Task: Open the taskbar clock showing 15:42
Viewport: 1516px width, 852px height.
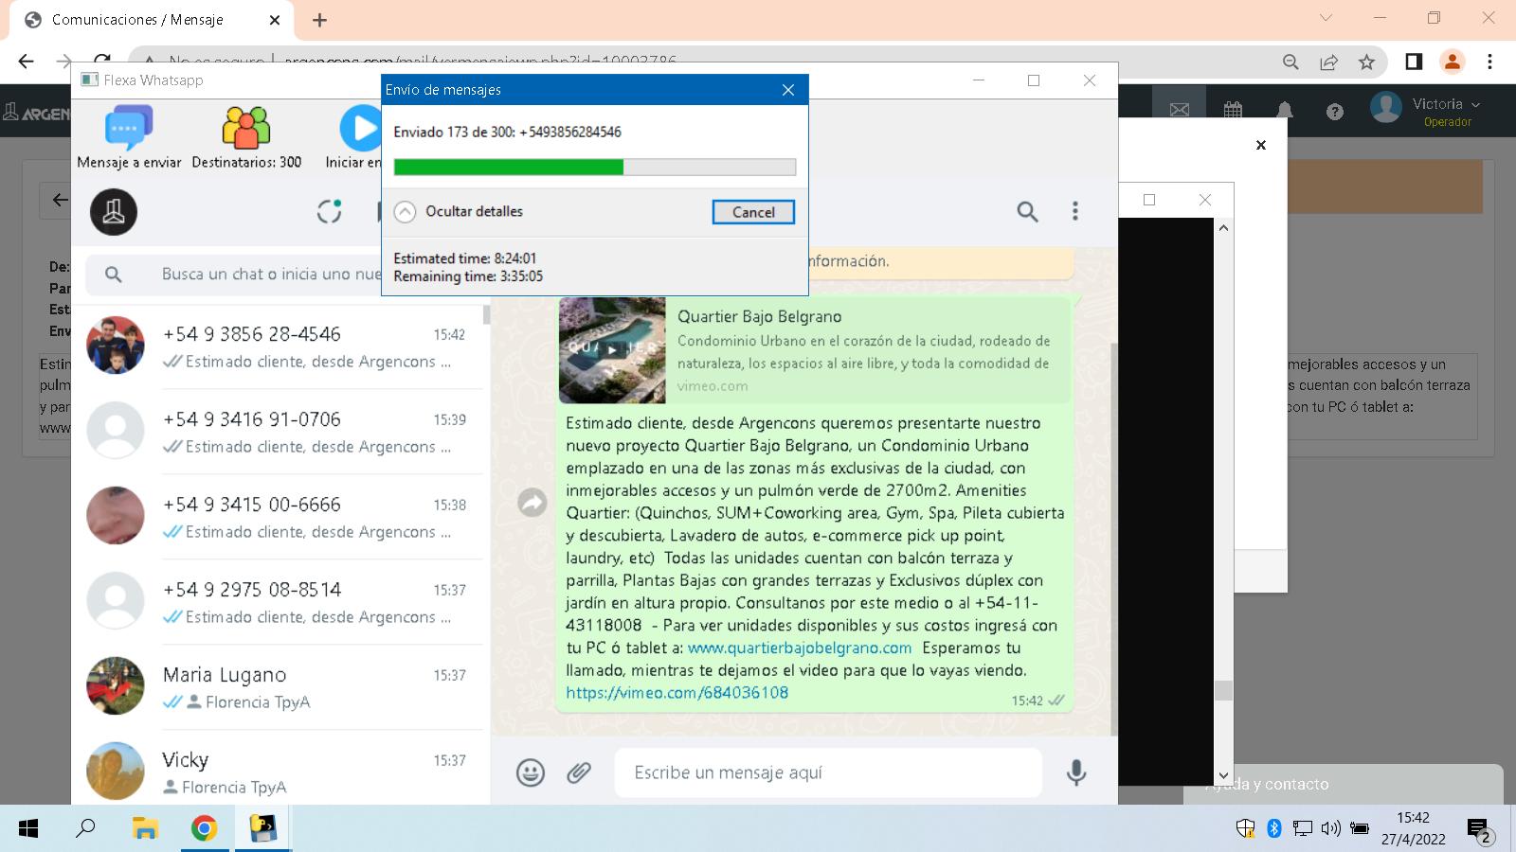Action: (1413, 828)
